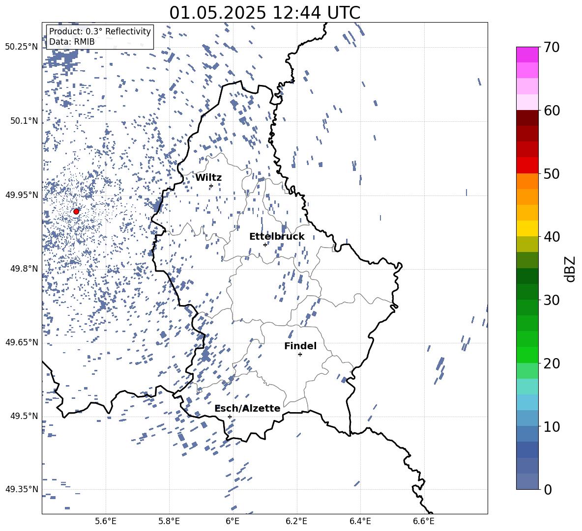
Task: Click the 'Data: RMIB' legend text
Action: (x=72, y=42)
